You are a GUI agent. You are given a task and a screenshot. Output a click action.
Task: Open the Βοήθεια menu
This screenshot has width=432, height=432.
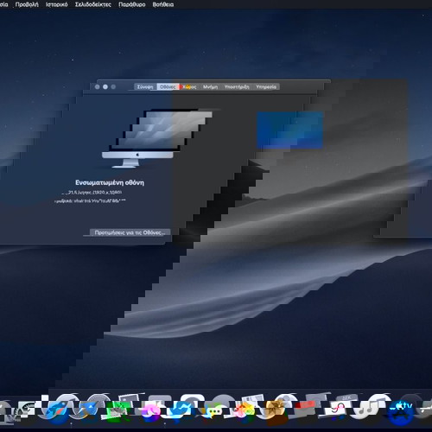(163, 4)
